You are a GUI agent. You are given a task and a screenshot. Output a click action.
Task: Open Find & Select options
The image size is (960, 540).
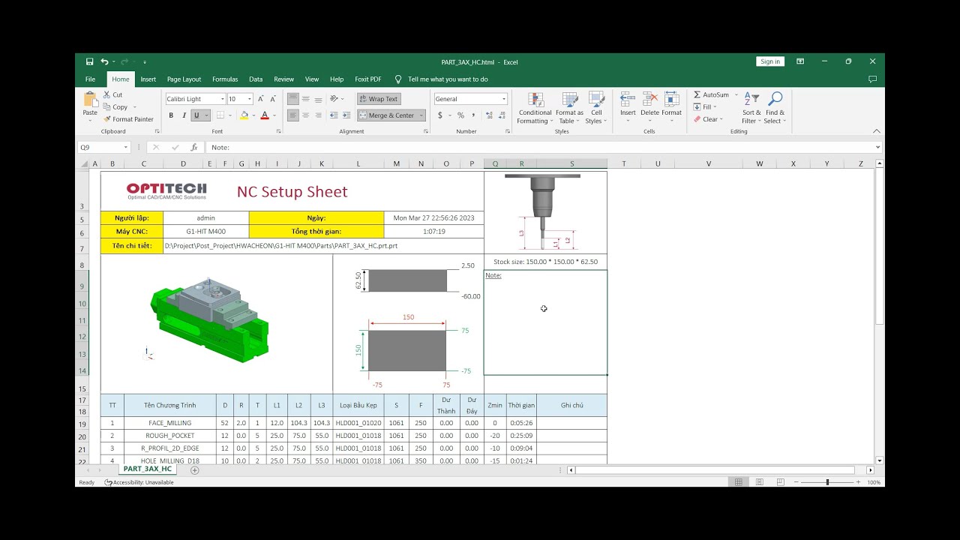click(775, 108)
